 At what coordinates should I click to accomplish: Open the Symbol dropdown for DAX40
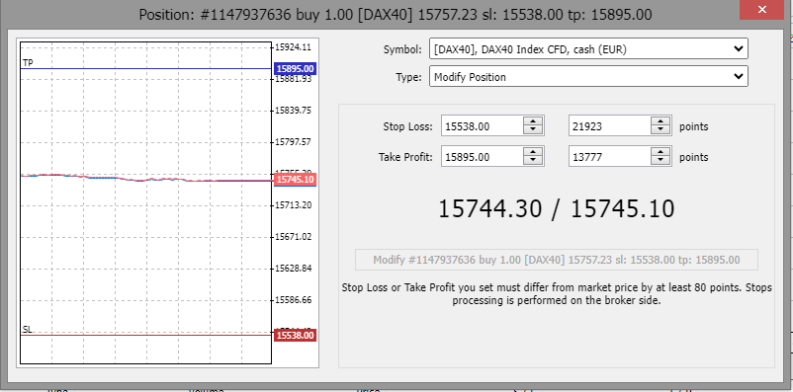click(x=588, y=49)
